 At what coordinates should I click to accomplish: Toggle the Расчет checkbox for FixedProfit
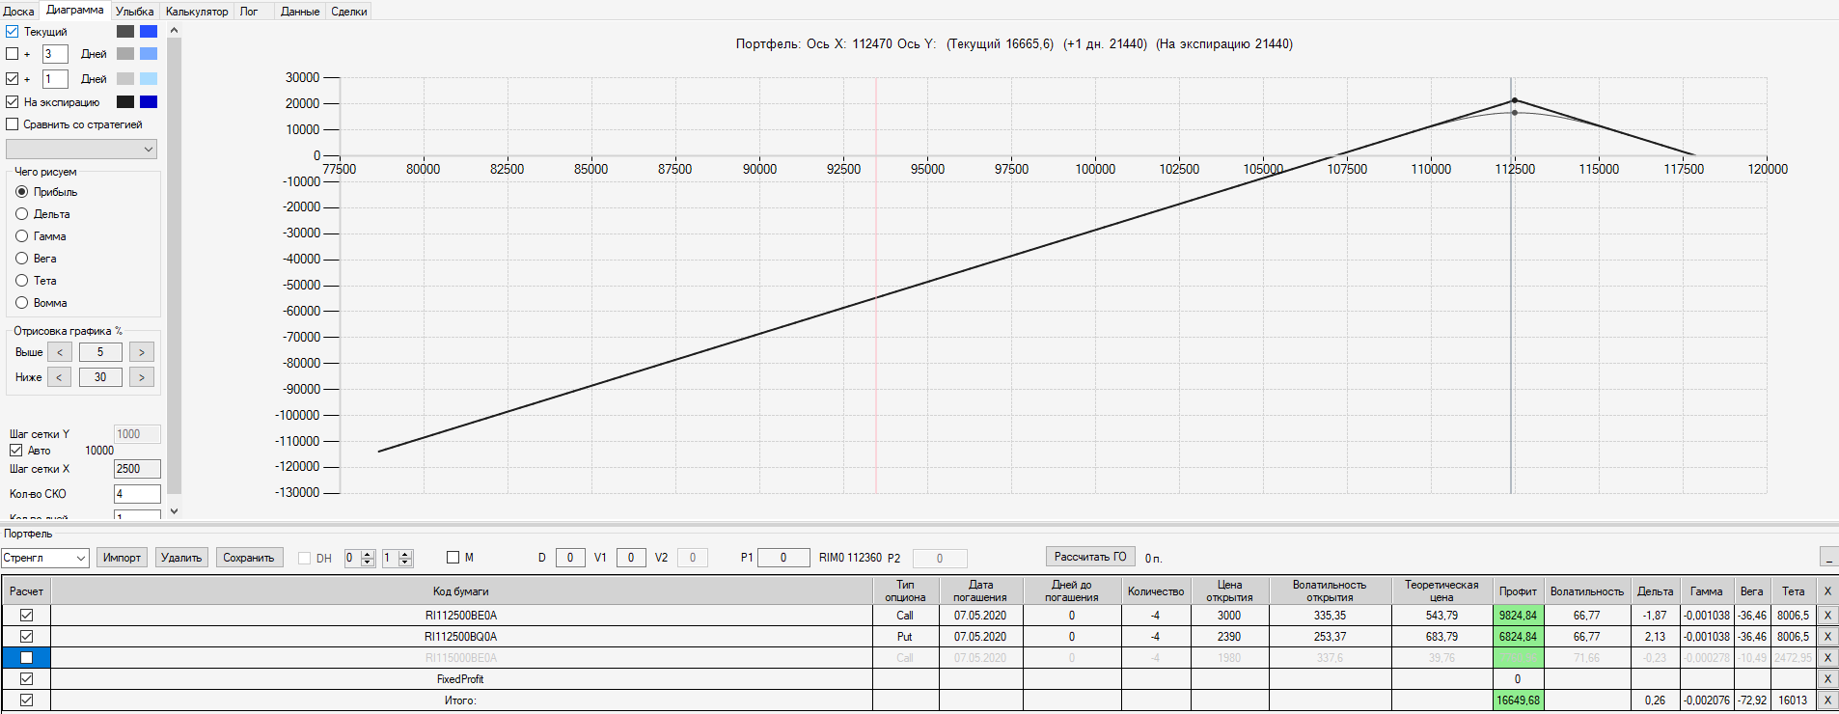pos(26,679)
